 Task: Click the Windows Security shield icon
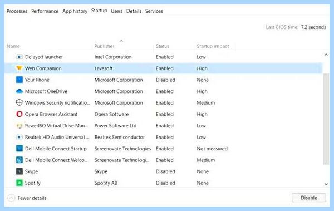coord(19,102)
